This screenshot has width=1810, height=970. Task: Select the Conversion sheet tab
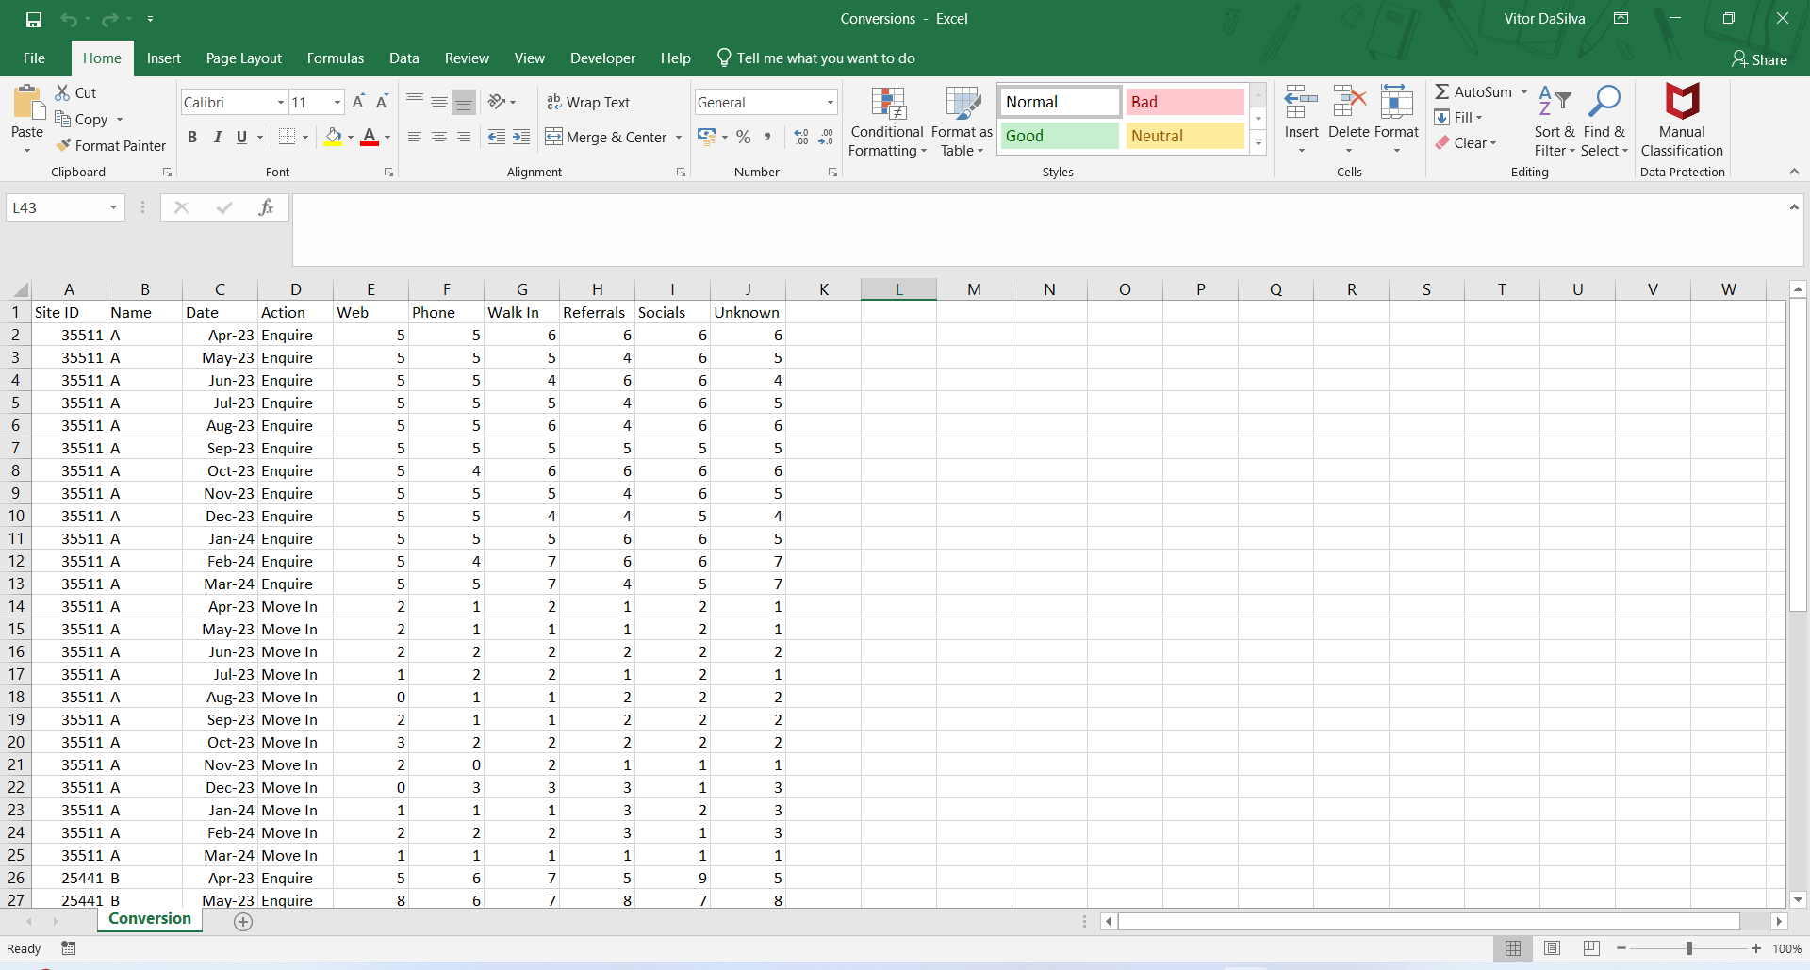pos(150,919)
